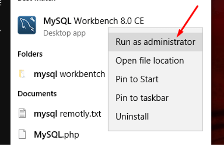Open the mysql remotly.txt file name

pyautogui.click(x=68, y=114)
